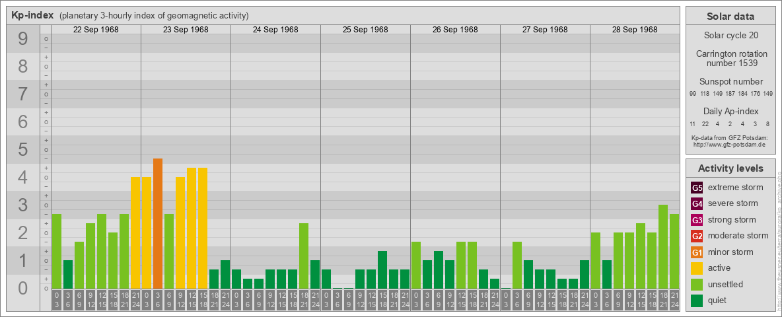Select the G3 strong storm icon
This screenshot has width=782, height=317.
pyautogui.click(x=697, y=220)
